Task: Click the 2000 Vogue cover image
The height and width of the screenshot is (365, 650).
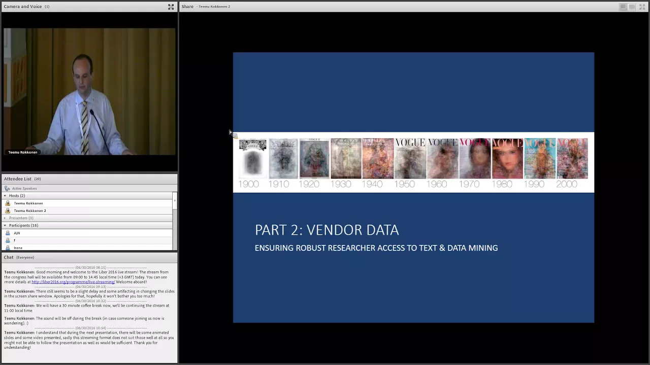Action: coord(572,158)
